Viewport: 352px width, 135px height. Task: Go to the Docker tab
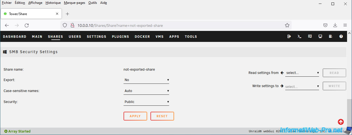[142, 37]
